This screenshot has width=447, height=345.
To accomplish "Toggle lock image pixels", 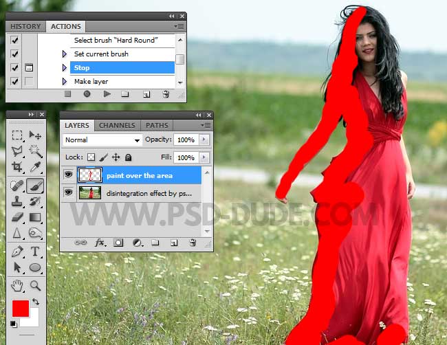I will 103,157.
